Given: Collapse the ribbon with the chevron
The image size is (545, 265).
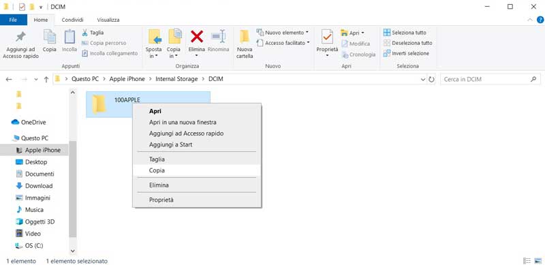Looking at the screenshot, I should [530, 20].
